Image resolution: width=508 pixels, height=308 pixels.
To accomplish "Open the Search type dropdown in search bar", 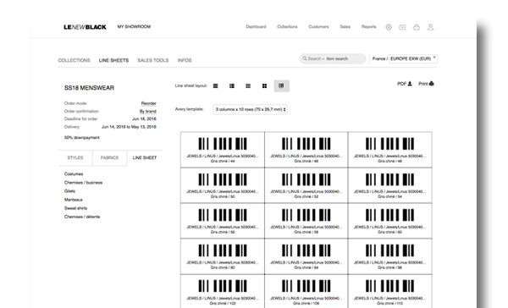I will click(316, 58).
